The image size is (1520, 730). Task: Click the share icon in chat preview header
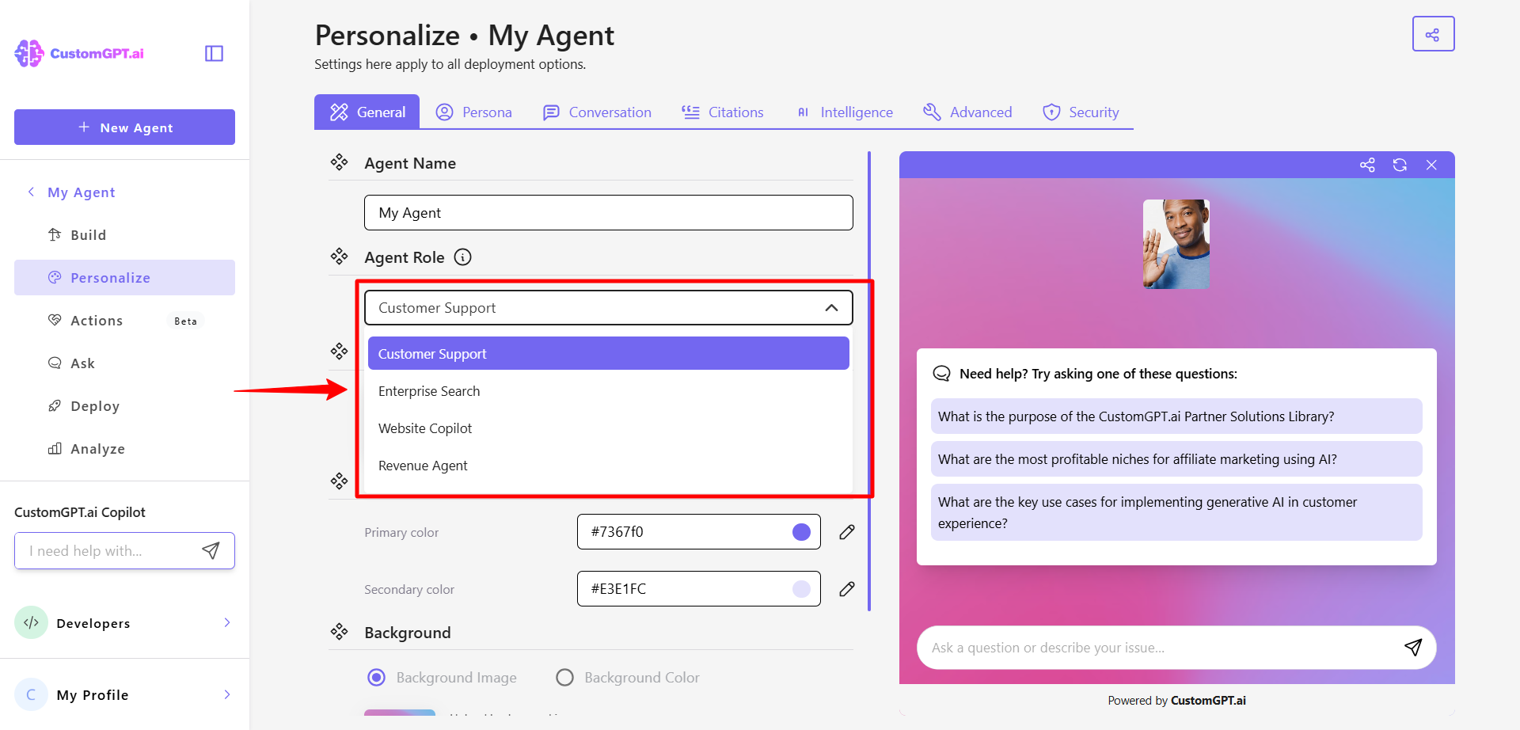coord(1367,165)
